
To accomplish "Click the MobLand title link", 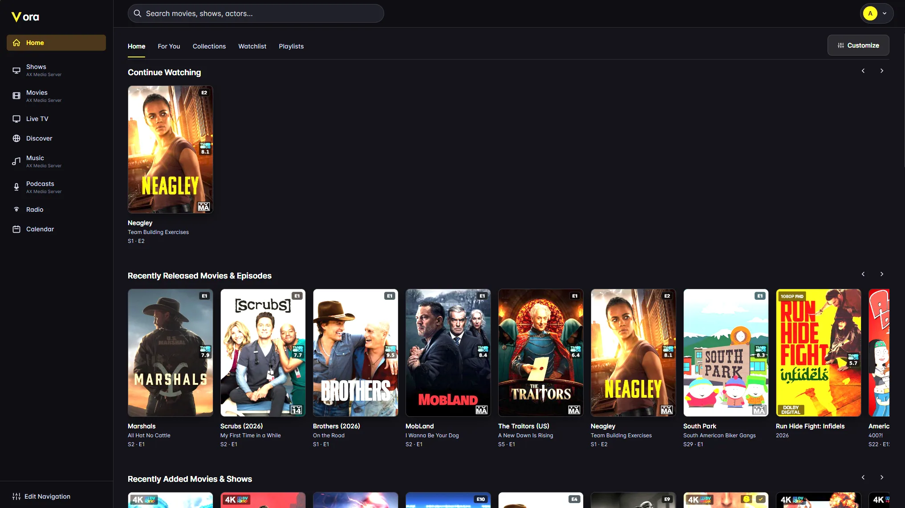I will (x=419, y=426).
